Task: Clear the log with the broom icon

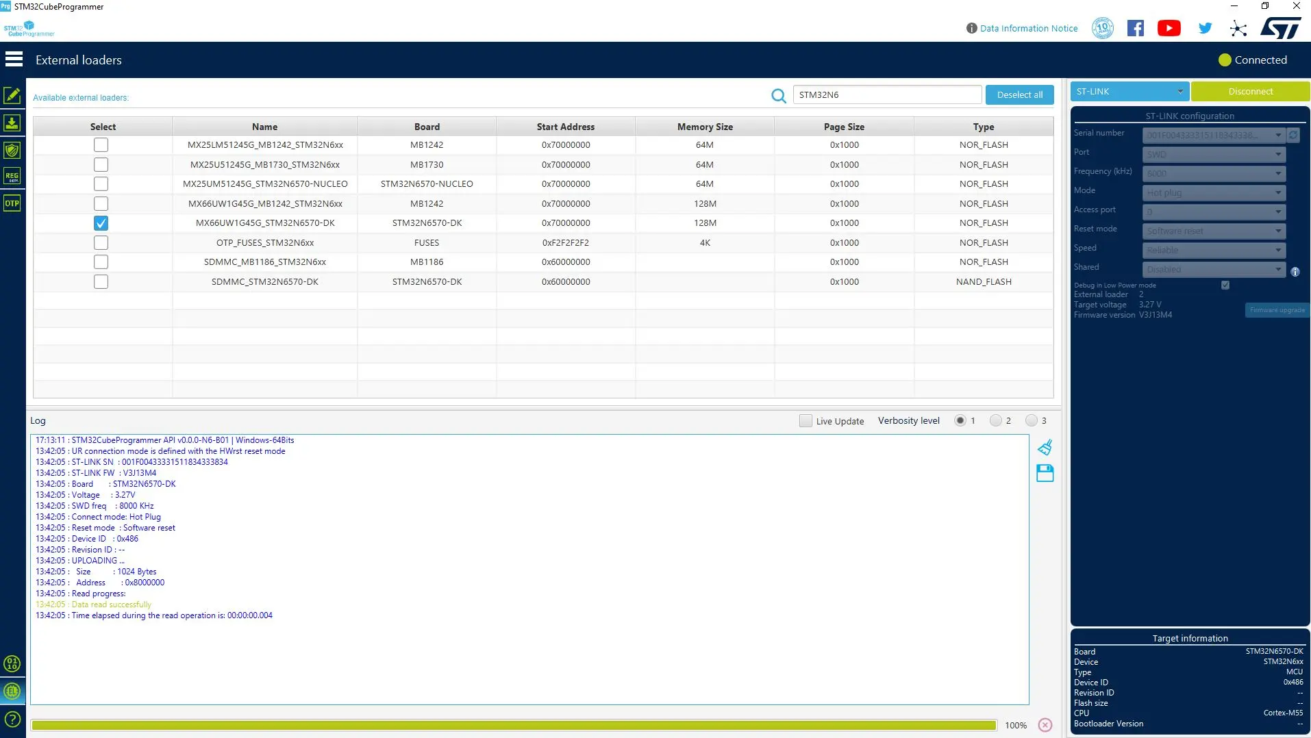Action: click(x=1045, y=448)
